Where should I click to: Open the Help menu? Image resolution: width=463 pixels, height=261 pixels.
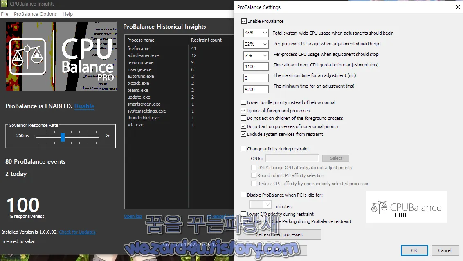(x=67, y=14)
